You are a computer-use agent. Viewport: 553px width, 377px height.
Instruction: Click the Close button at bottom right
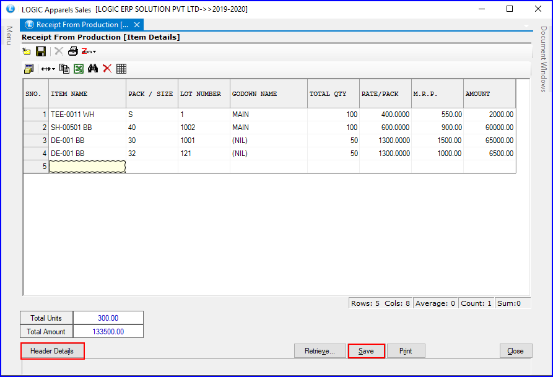pos(516,351)
